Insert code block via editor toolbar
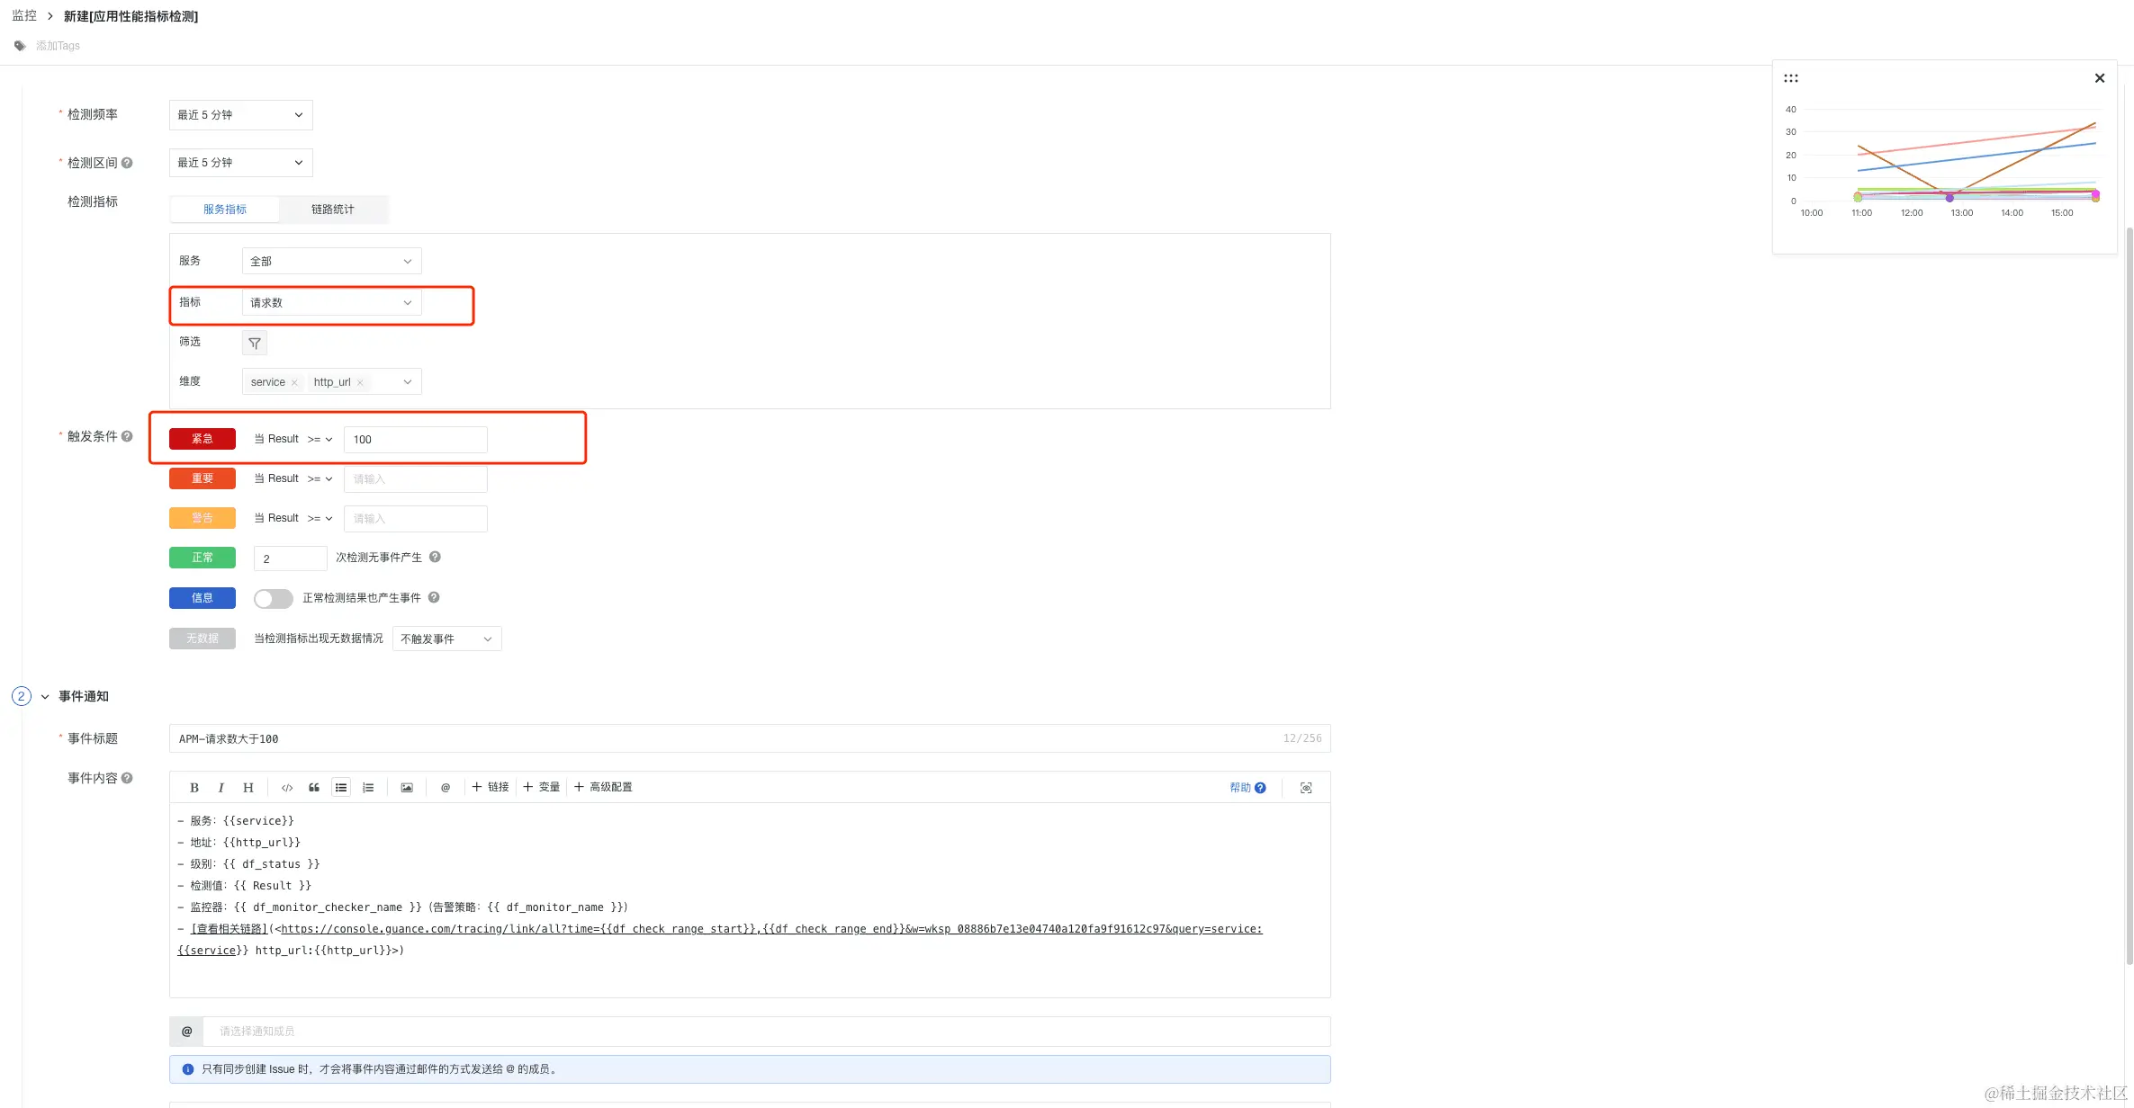The image size is (2134, 1108). point(287,788)
